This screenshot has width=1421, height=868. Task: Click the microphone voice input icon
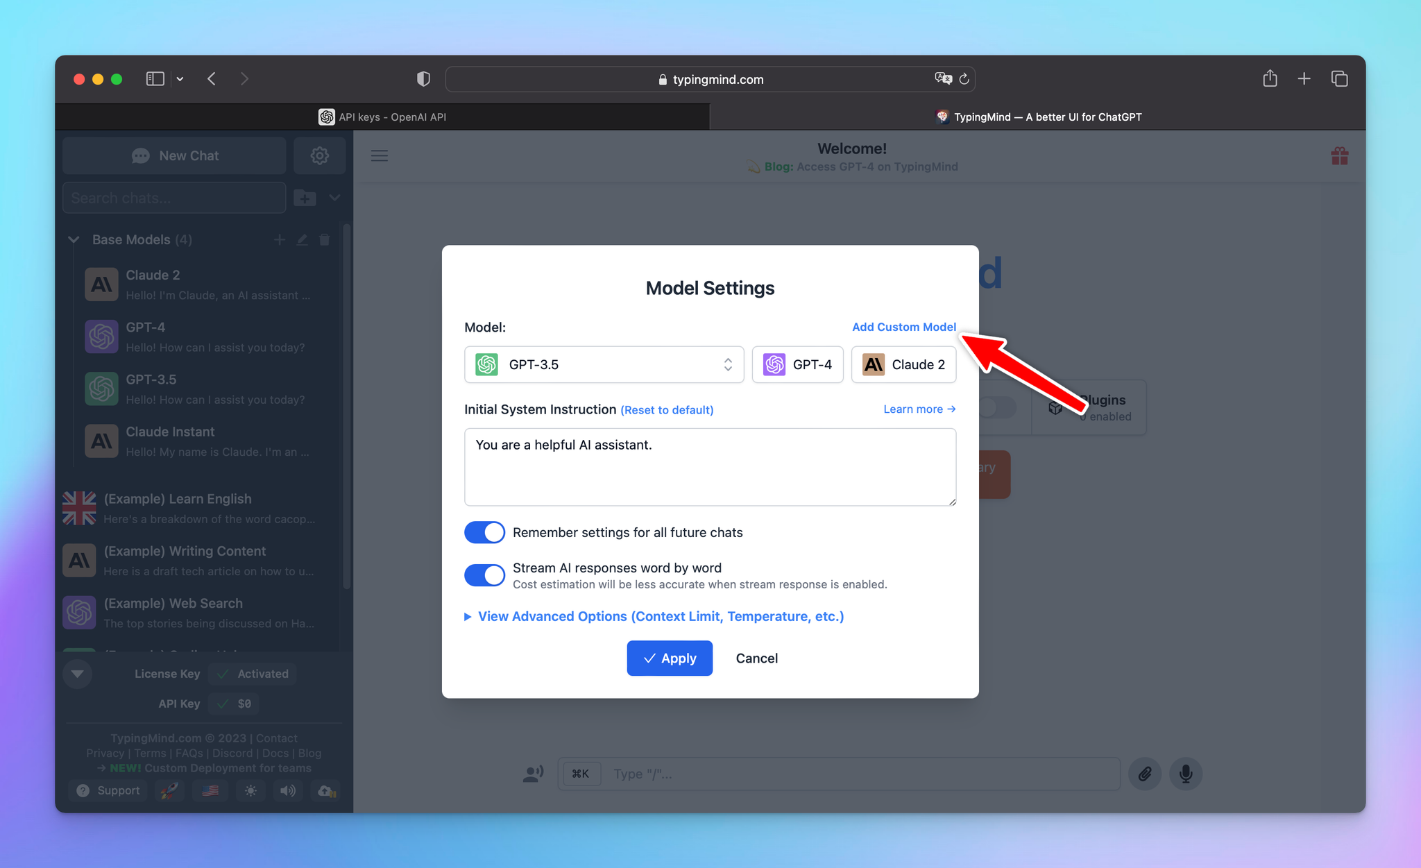(x=1186, y=774)
